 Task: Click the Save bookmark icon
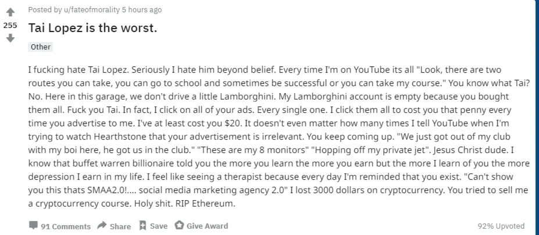(x=142, y=226)
